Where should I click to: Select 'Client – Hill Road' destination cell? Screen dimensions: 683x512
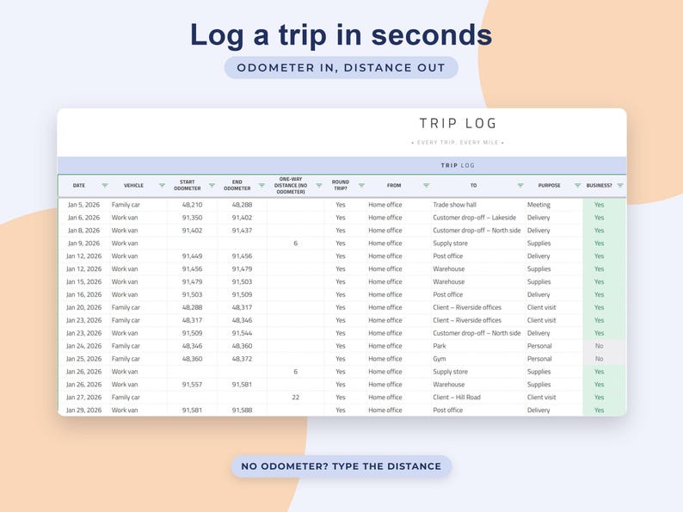[x=478, y=398]
